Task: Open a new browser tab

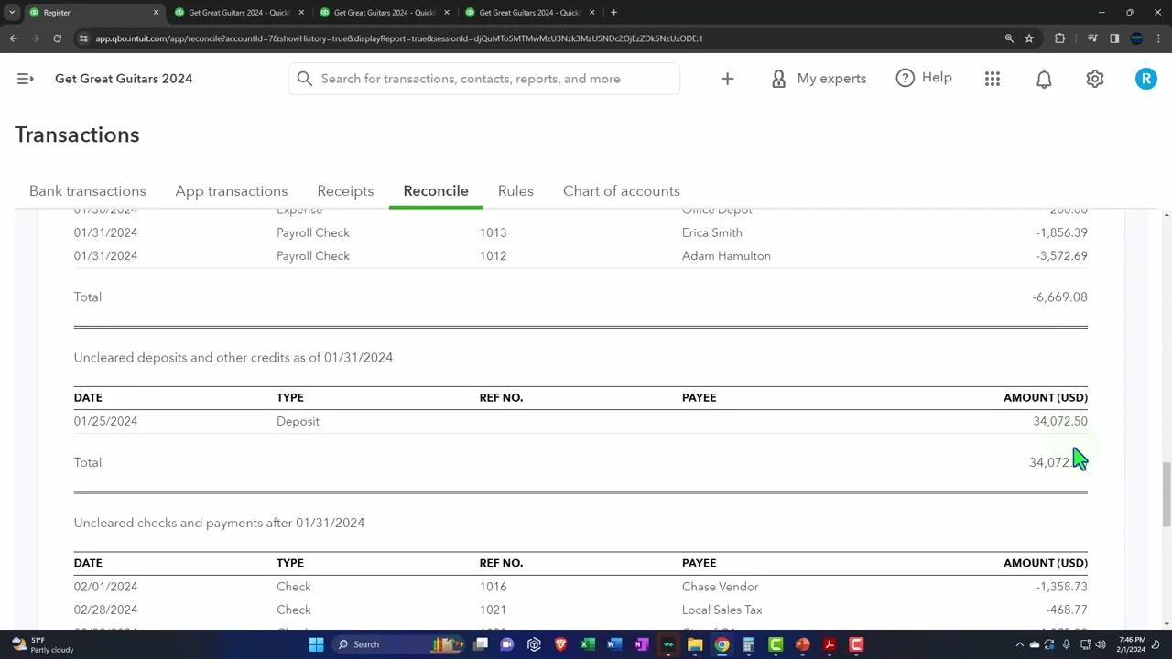Action: click(613, 12)
